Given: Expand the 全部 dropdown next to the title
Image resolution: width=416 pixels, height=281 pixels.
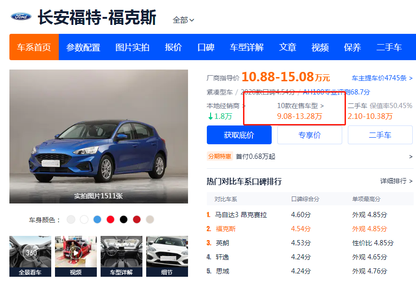Looking at the screenshot, I should tap(183, 20).
